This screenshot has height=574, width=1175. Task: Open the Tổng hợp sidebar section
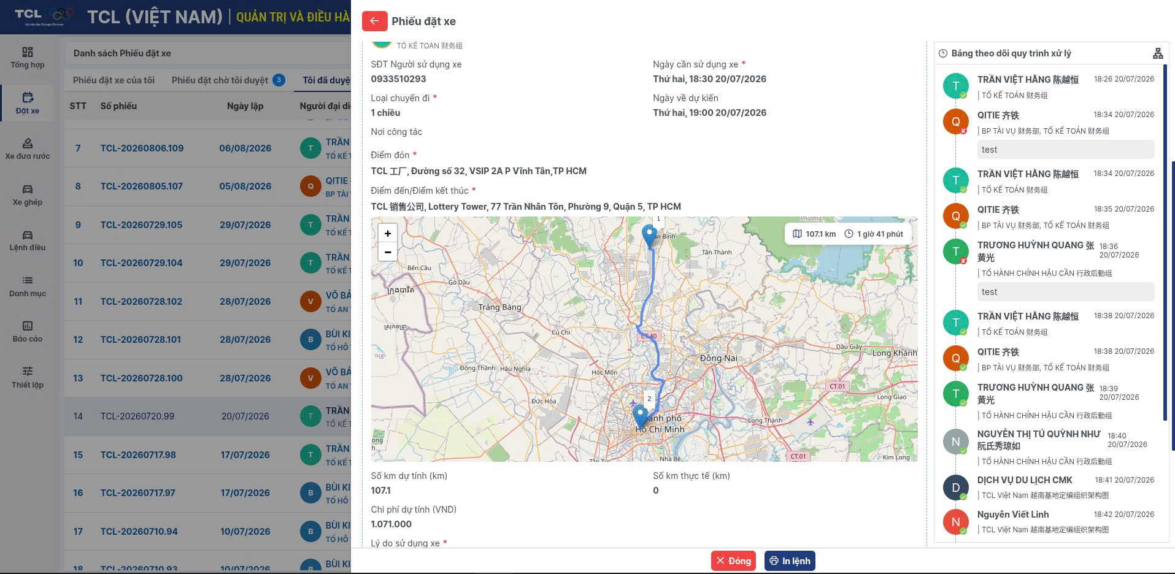[28, 58]
